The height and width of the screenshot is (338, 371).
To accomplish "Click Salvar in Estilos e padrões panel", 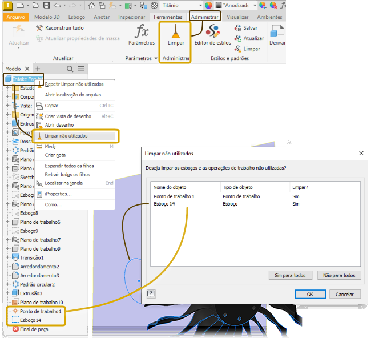I will click(246, 28).
